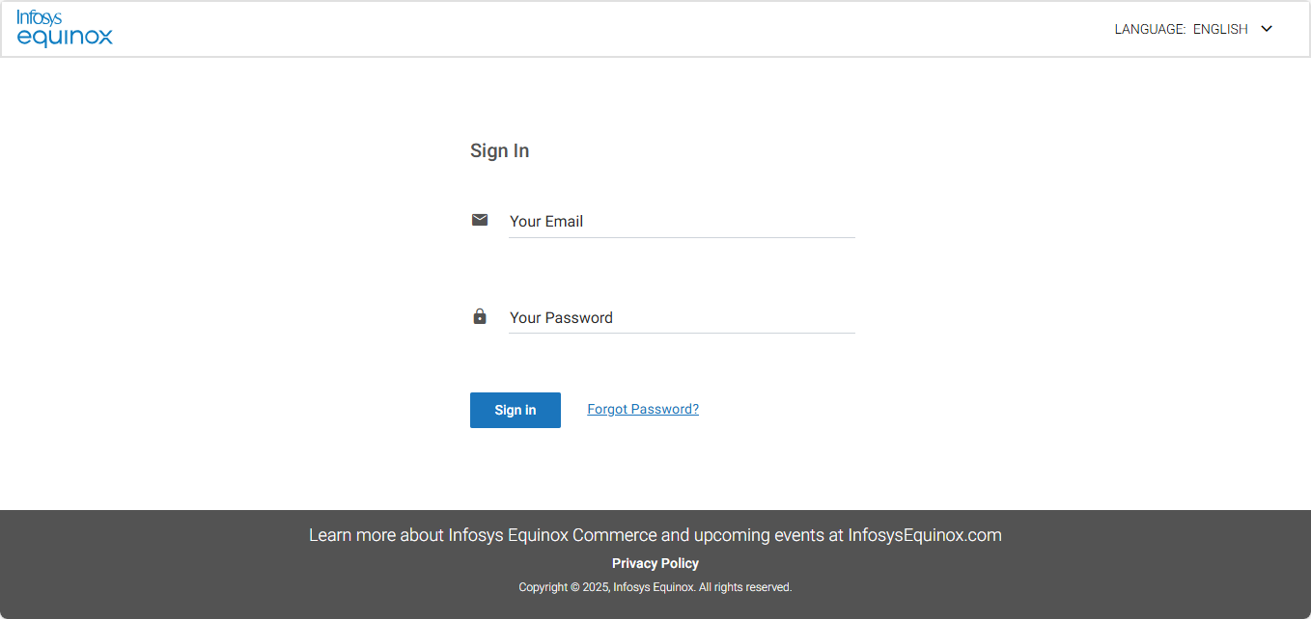
Task: Expand the language chevron arrow
Action: 1268,29
